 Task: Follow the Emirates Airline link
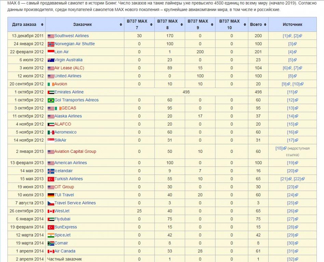[x=69, y=92]
